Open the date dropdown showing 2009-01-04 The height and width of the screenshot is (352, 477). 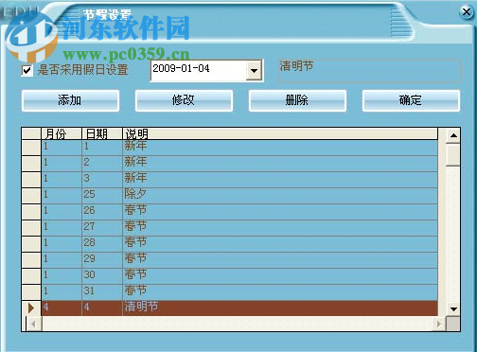point(254,70)
